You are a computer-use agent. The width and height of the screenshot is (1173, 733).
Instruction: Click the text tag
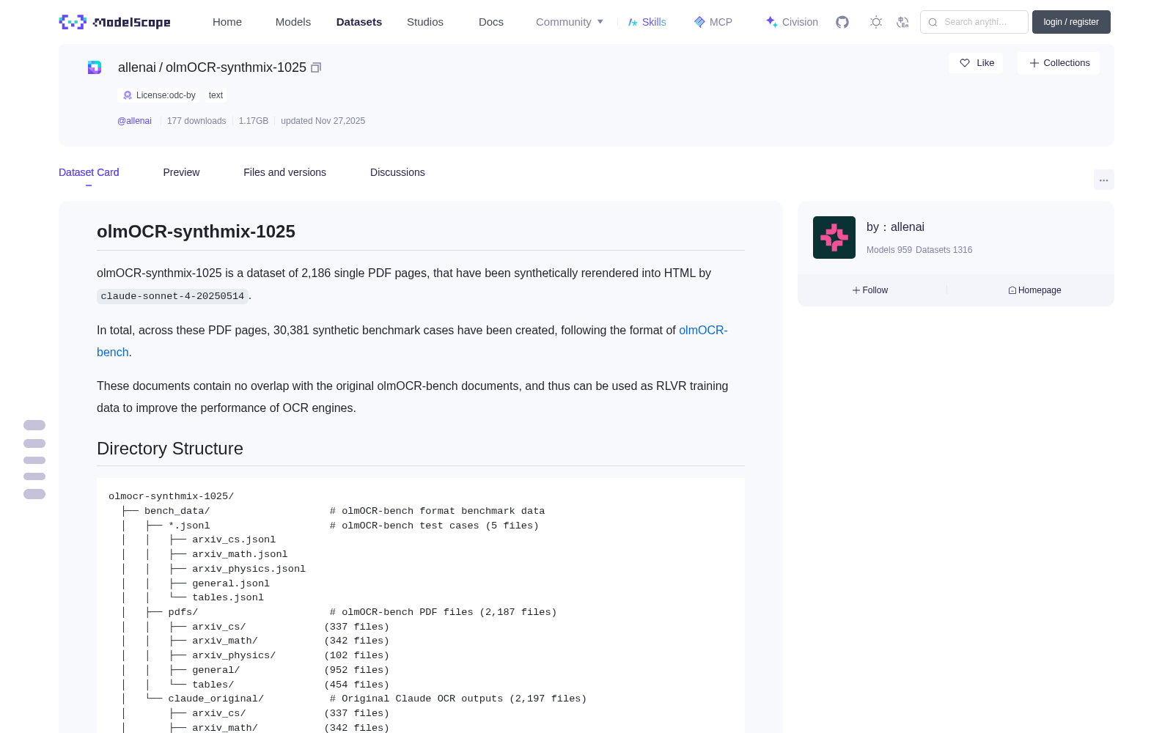(x=216, y=95)
